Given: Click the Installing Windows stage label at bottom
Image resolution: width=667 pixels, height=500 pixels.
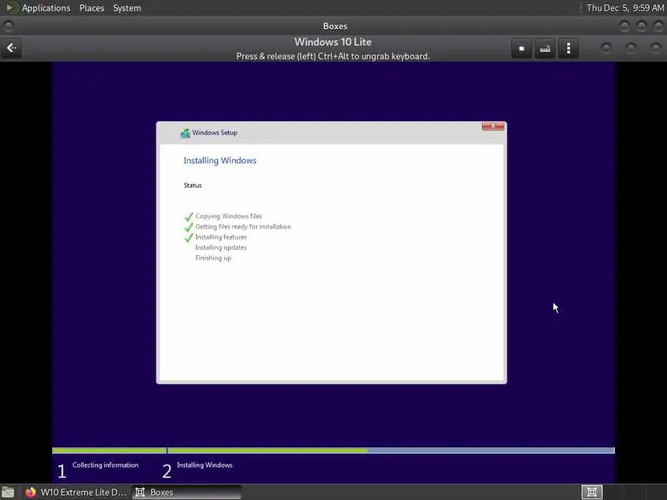Looking at the screenshot, I should [205, 465].
